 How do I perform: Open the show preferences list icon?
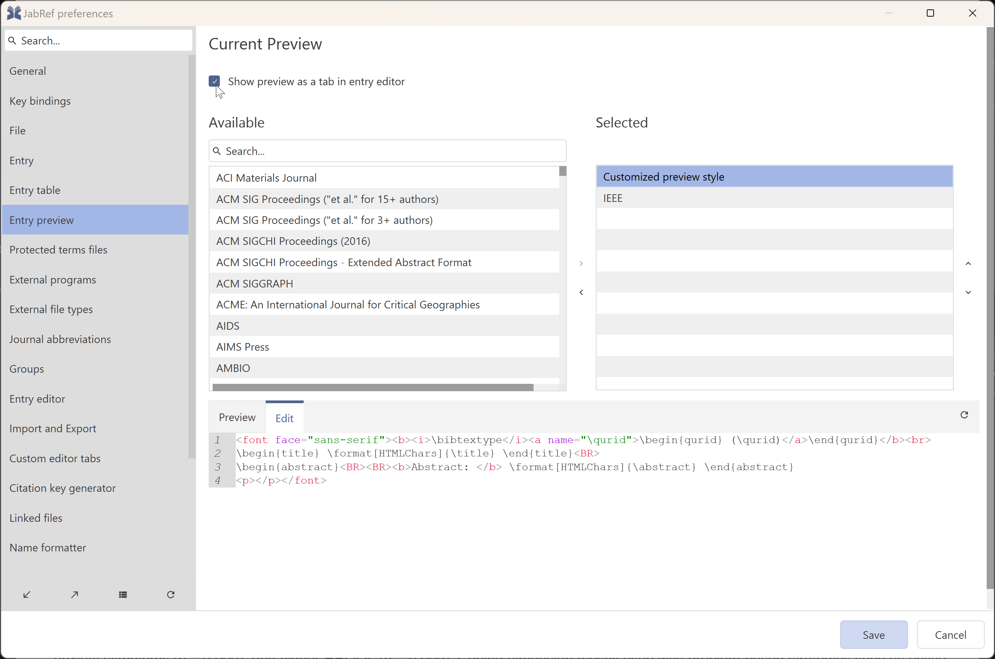pos(123,595)
